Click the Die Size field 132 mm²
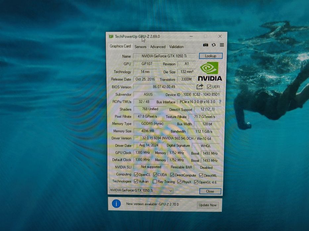The image size is (309, 231). click(x=186, y=72)
